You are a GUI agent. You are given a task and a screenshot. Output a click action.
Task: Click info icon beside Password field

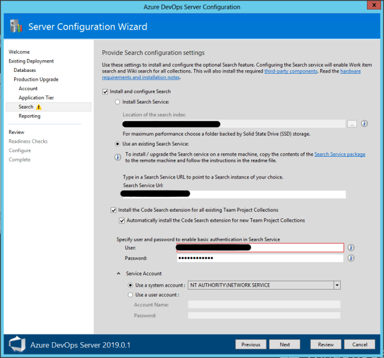[x=351, y=258]
